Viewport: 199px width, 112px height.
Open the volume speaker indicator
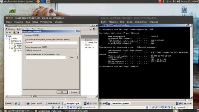point(178,1)
